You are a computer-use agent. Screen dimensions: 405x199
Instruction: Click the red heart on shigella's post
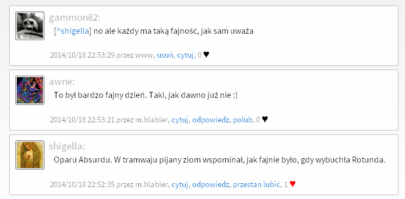point(293,184)
